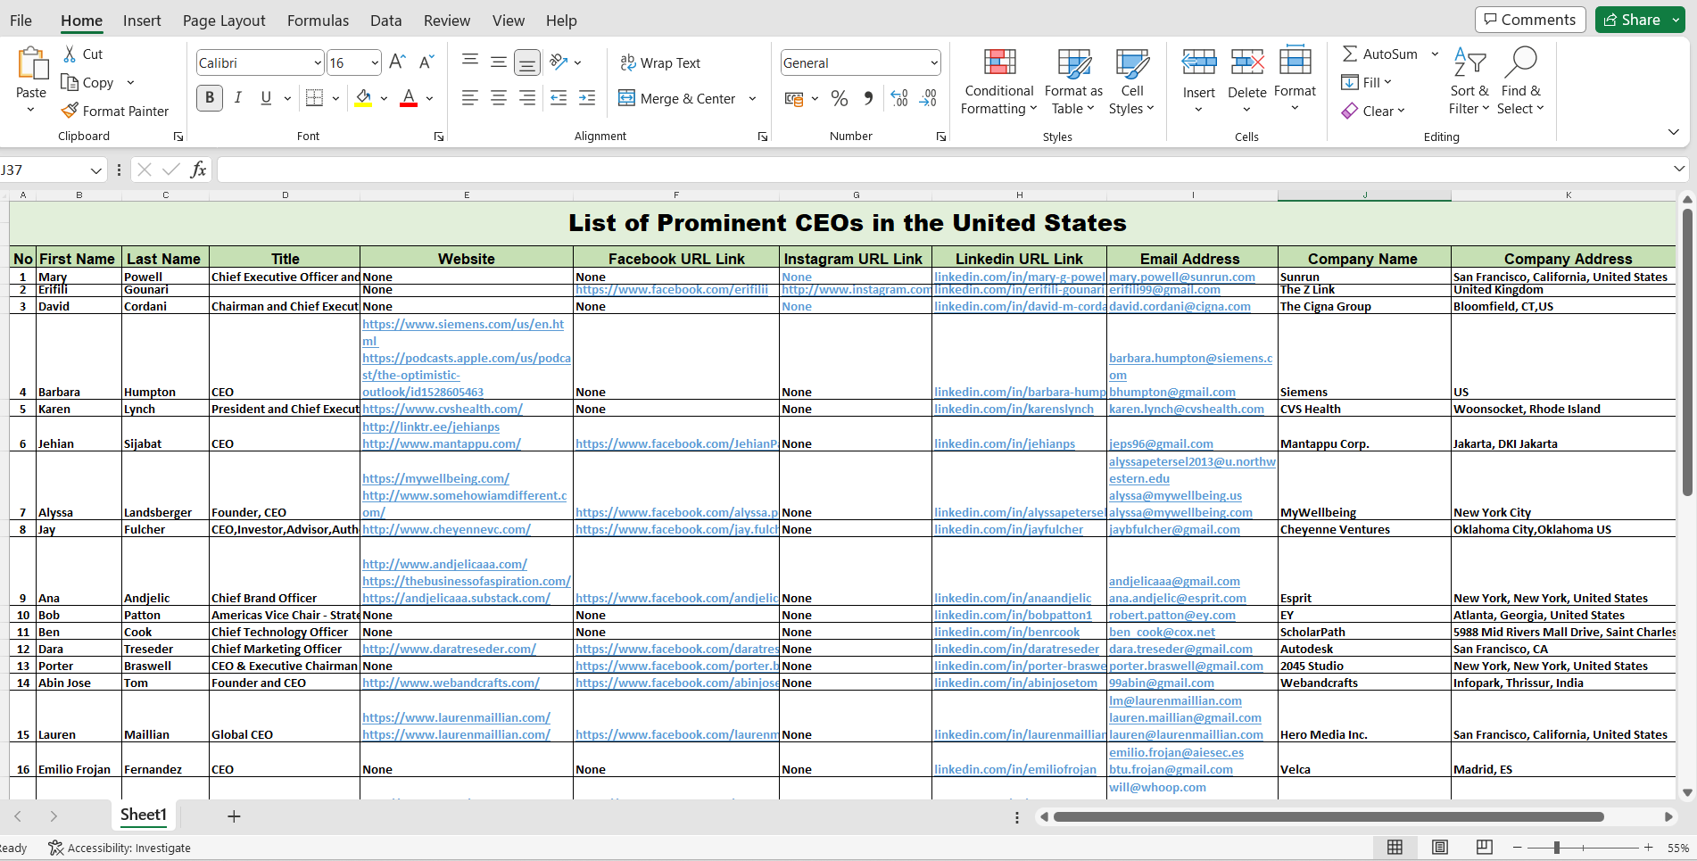Open the Format cells menu in Cells group
This screenshot has height=861, width=1697.
(1295, 80)
